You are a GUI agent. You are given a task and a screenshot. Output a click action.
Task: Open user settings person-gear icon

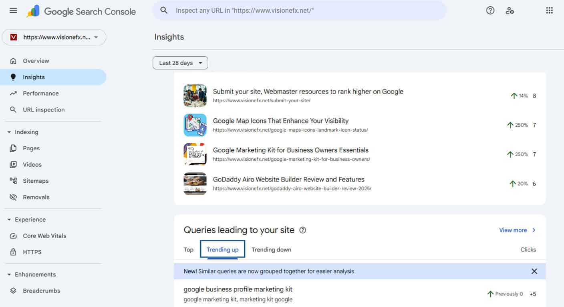pyautogui.click(x=510, y=11)
